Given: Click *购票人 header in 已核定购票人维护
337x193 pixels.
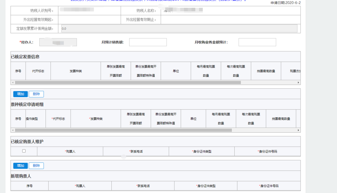Looking at the screenshot, I should click(70, 151).
